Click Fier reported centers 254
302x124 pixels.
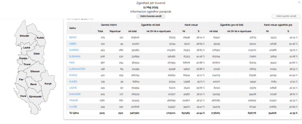[121, 63]
